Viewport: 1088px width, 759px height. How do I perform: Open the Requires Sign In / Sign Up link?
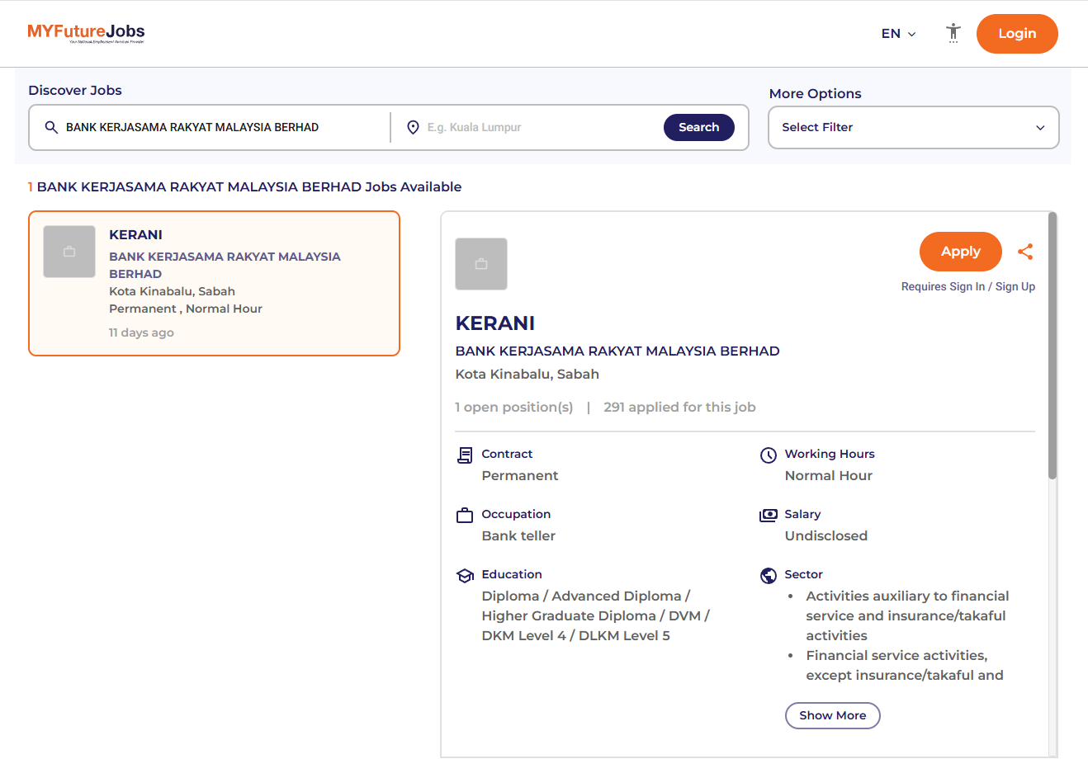(x=967, y=286)
